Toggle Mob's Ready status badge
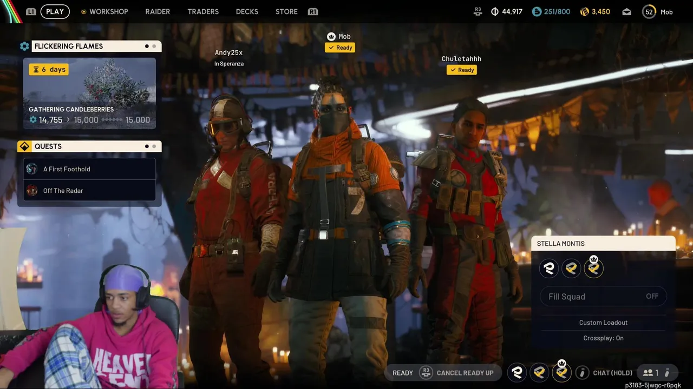 coord(340,48)
